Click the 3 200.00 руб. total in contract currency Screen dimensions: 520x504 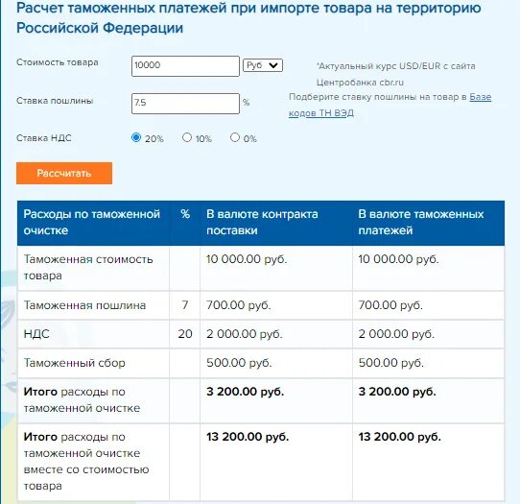(245, 392)
